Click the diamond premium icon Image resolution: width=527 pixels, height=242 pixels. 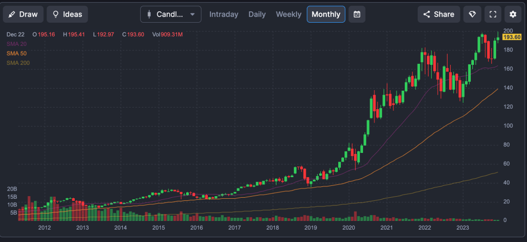click(472, 14)
